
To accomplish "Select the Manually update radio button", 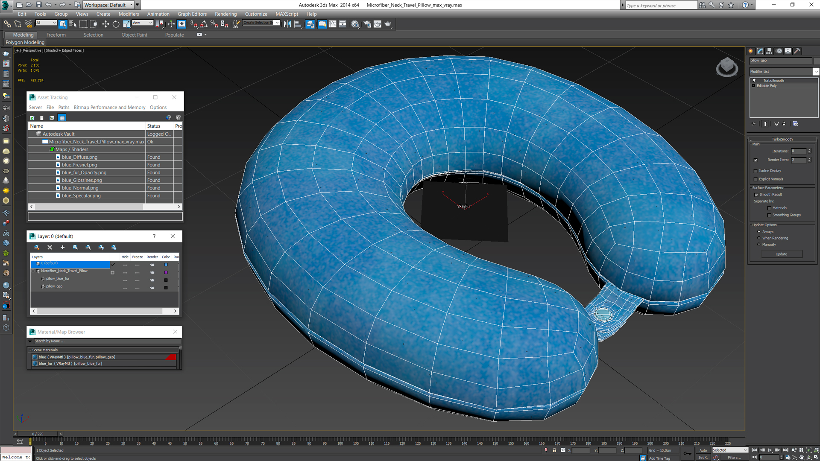I will click(x=759, y=245).
